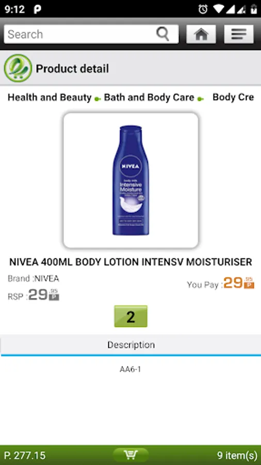Screen dimensions: 261x465
Task: Tap the Wi-Fi signal status icon
Action: click(x=219, y=9)
